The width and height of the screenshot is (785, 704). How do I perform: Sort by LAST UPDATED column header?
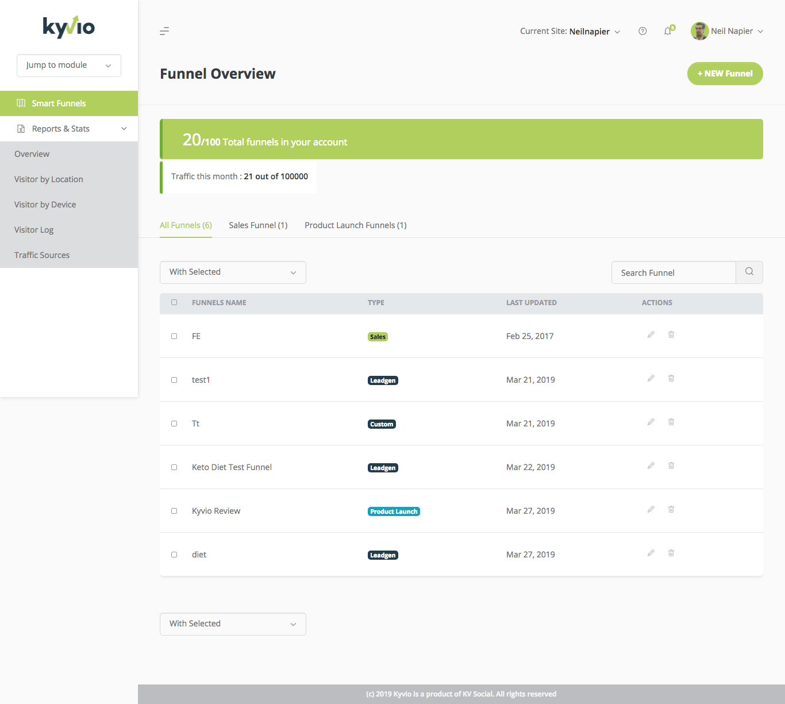point(532,303)
